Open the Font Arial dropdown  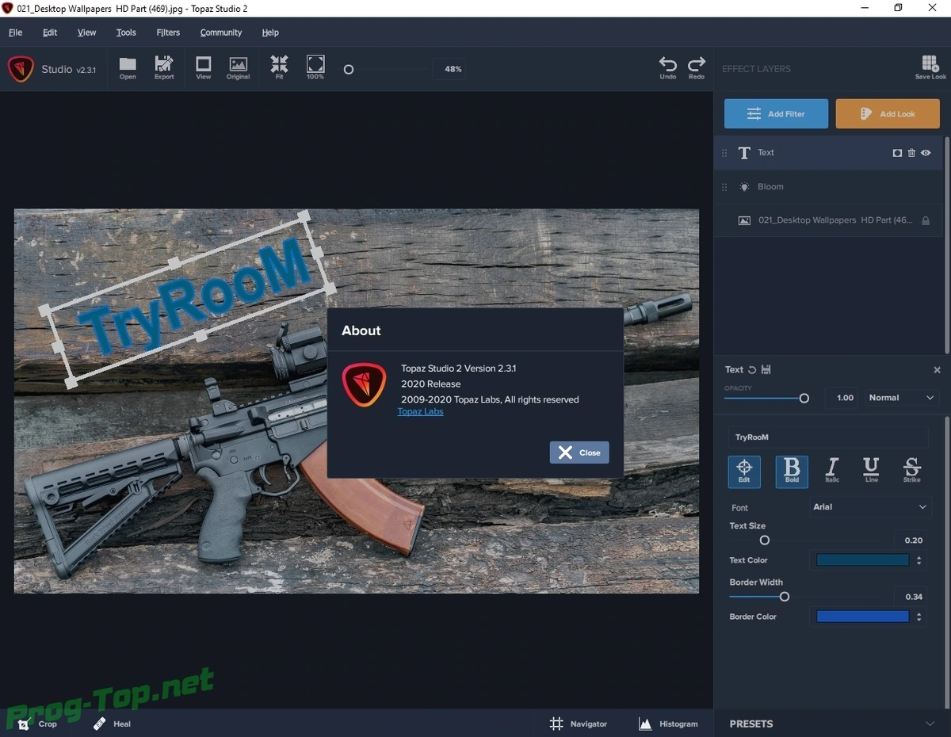[x=869, y=507]
